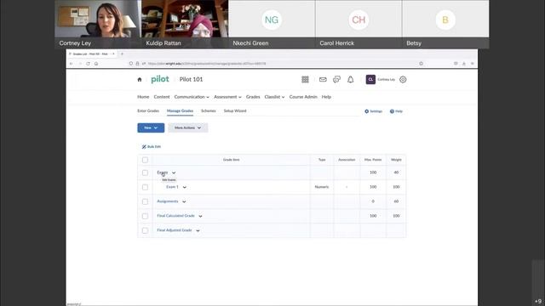This screenshot has width=545, height=306.
Task: Check the Final Calculated Grade checkbox
Action: pyautogui.click(x=145, y=216)
